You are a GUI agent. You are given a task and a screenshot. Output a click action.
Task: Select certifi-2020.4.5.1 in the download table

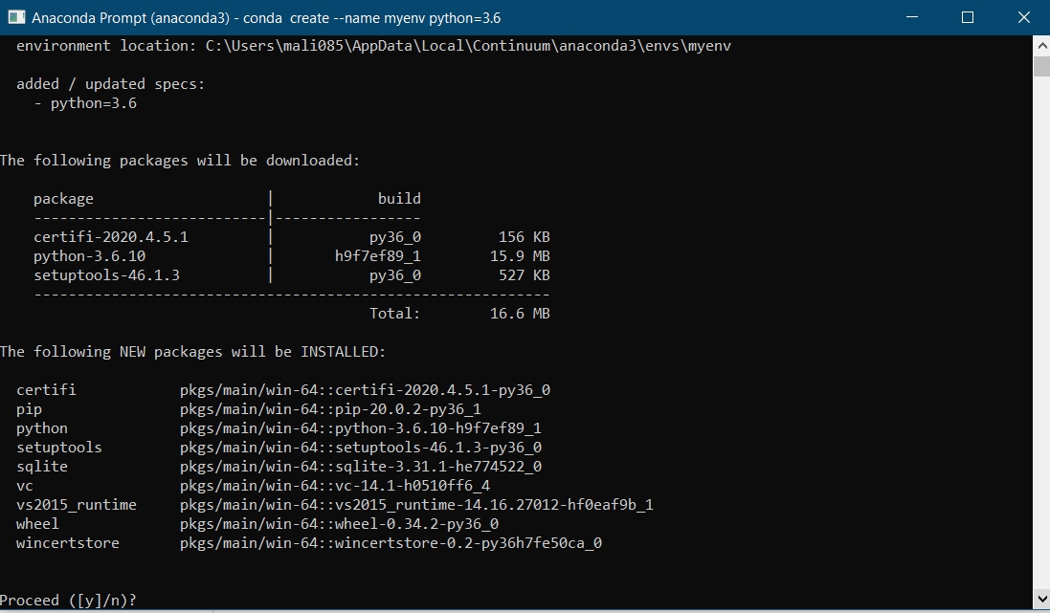(111, 237)
